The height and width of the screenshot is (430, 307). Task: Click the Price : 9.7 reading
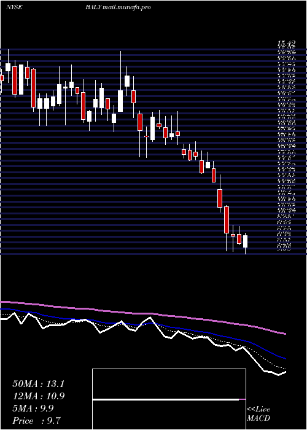pos(37,421)
